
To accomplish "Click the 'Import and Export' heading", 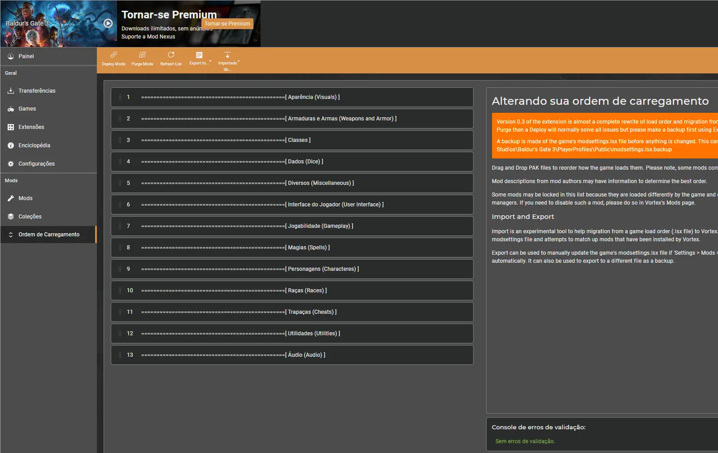I will [x=523, y=217].
